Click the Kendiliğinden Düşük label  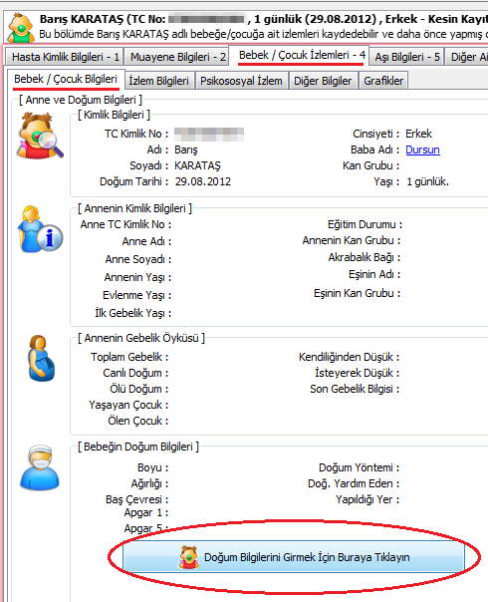349,357
